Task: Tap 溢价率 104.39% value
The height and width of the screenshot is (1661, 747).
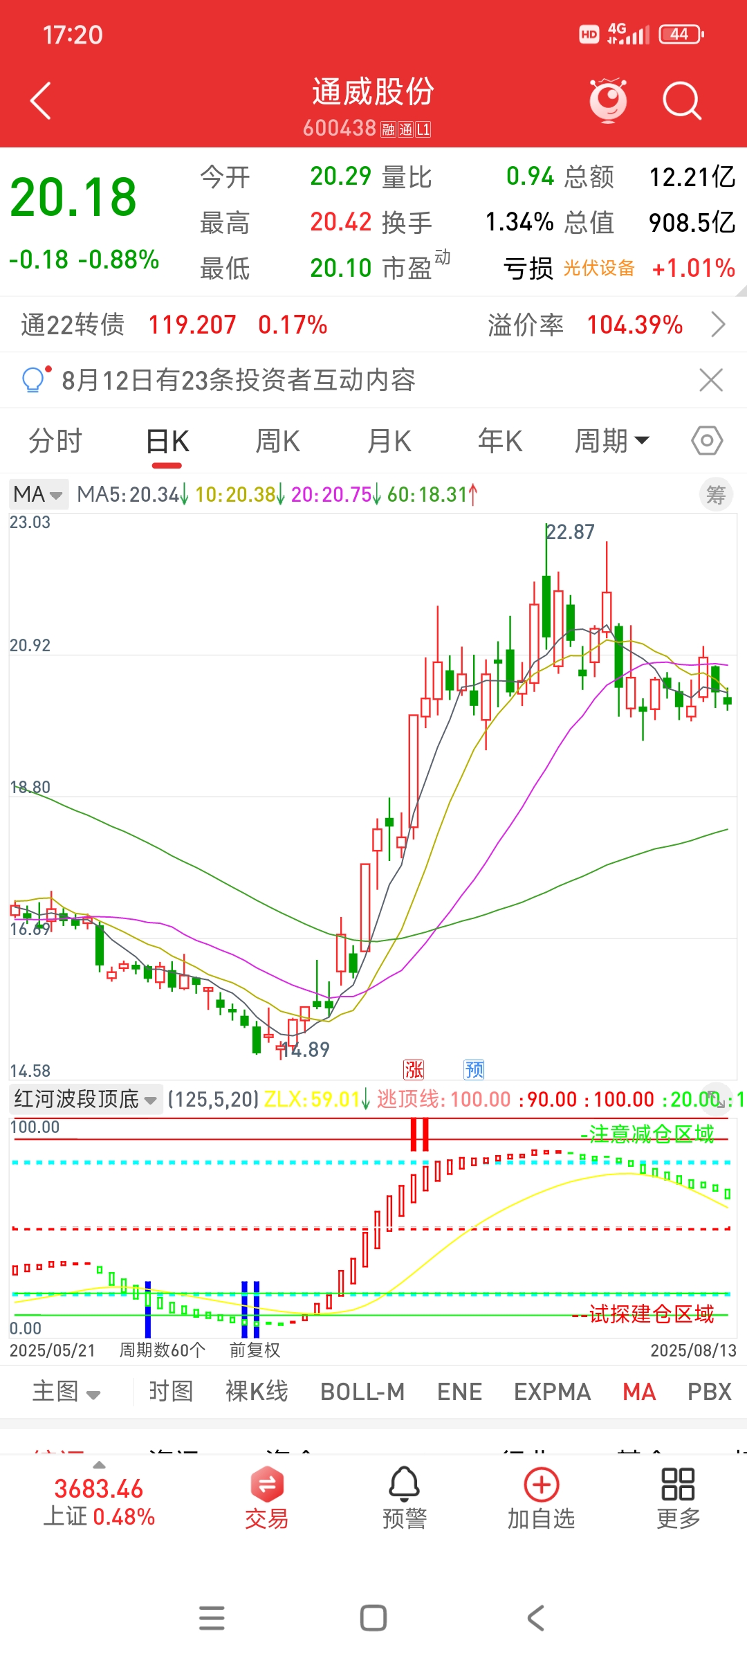Action: (635, 324)
